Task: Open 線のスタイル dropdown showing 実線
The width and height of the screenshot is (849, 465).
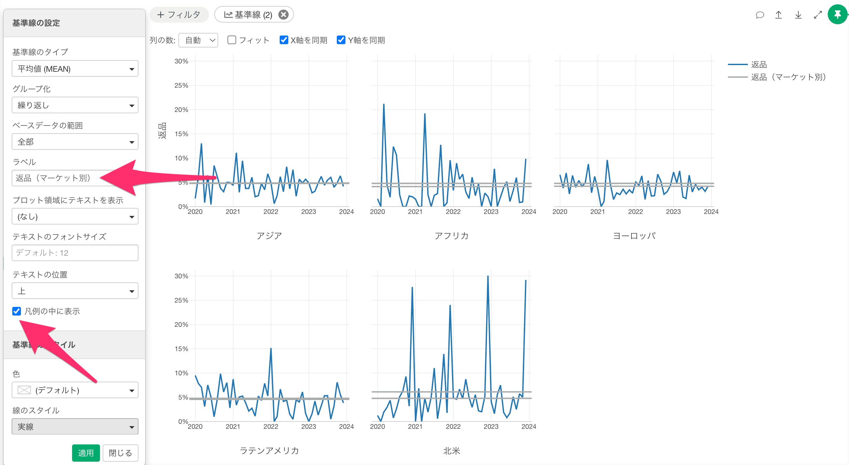Action: [x=75, y=427]
